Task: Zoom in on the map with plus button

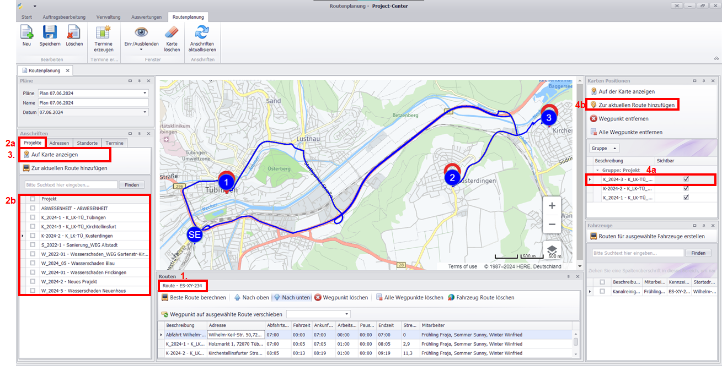Action: click(x=552, y=205)
